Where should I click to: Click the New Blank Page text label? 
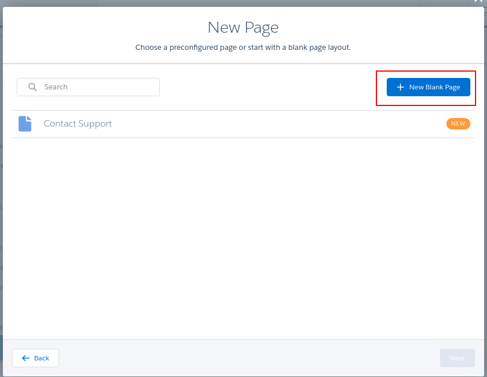pos(434,87)
